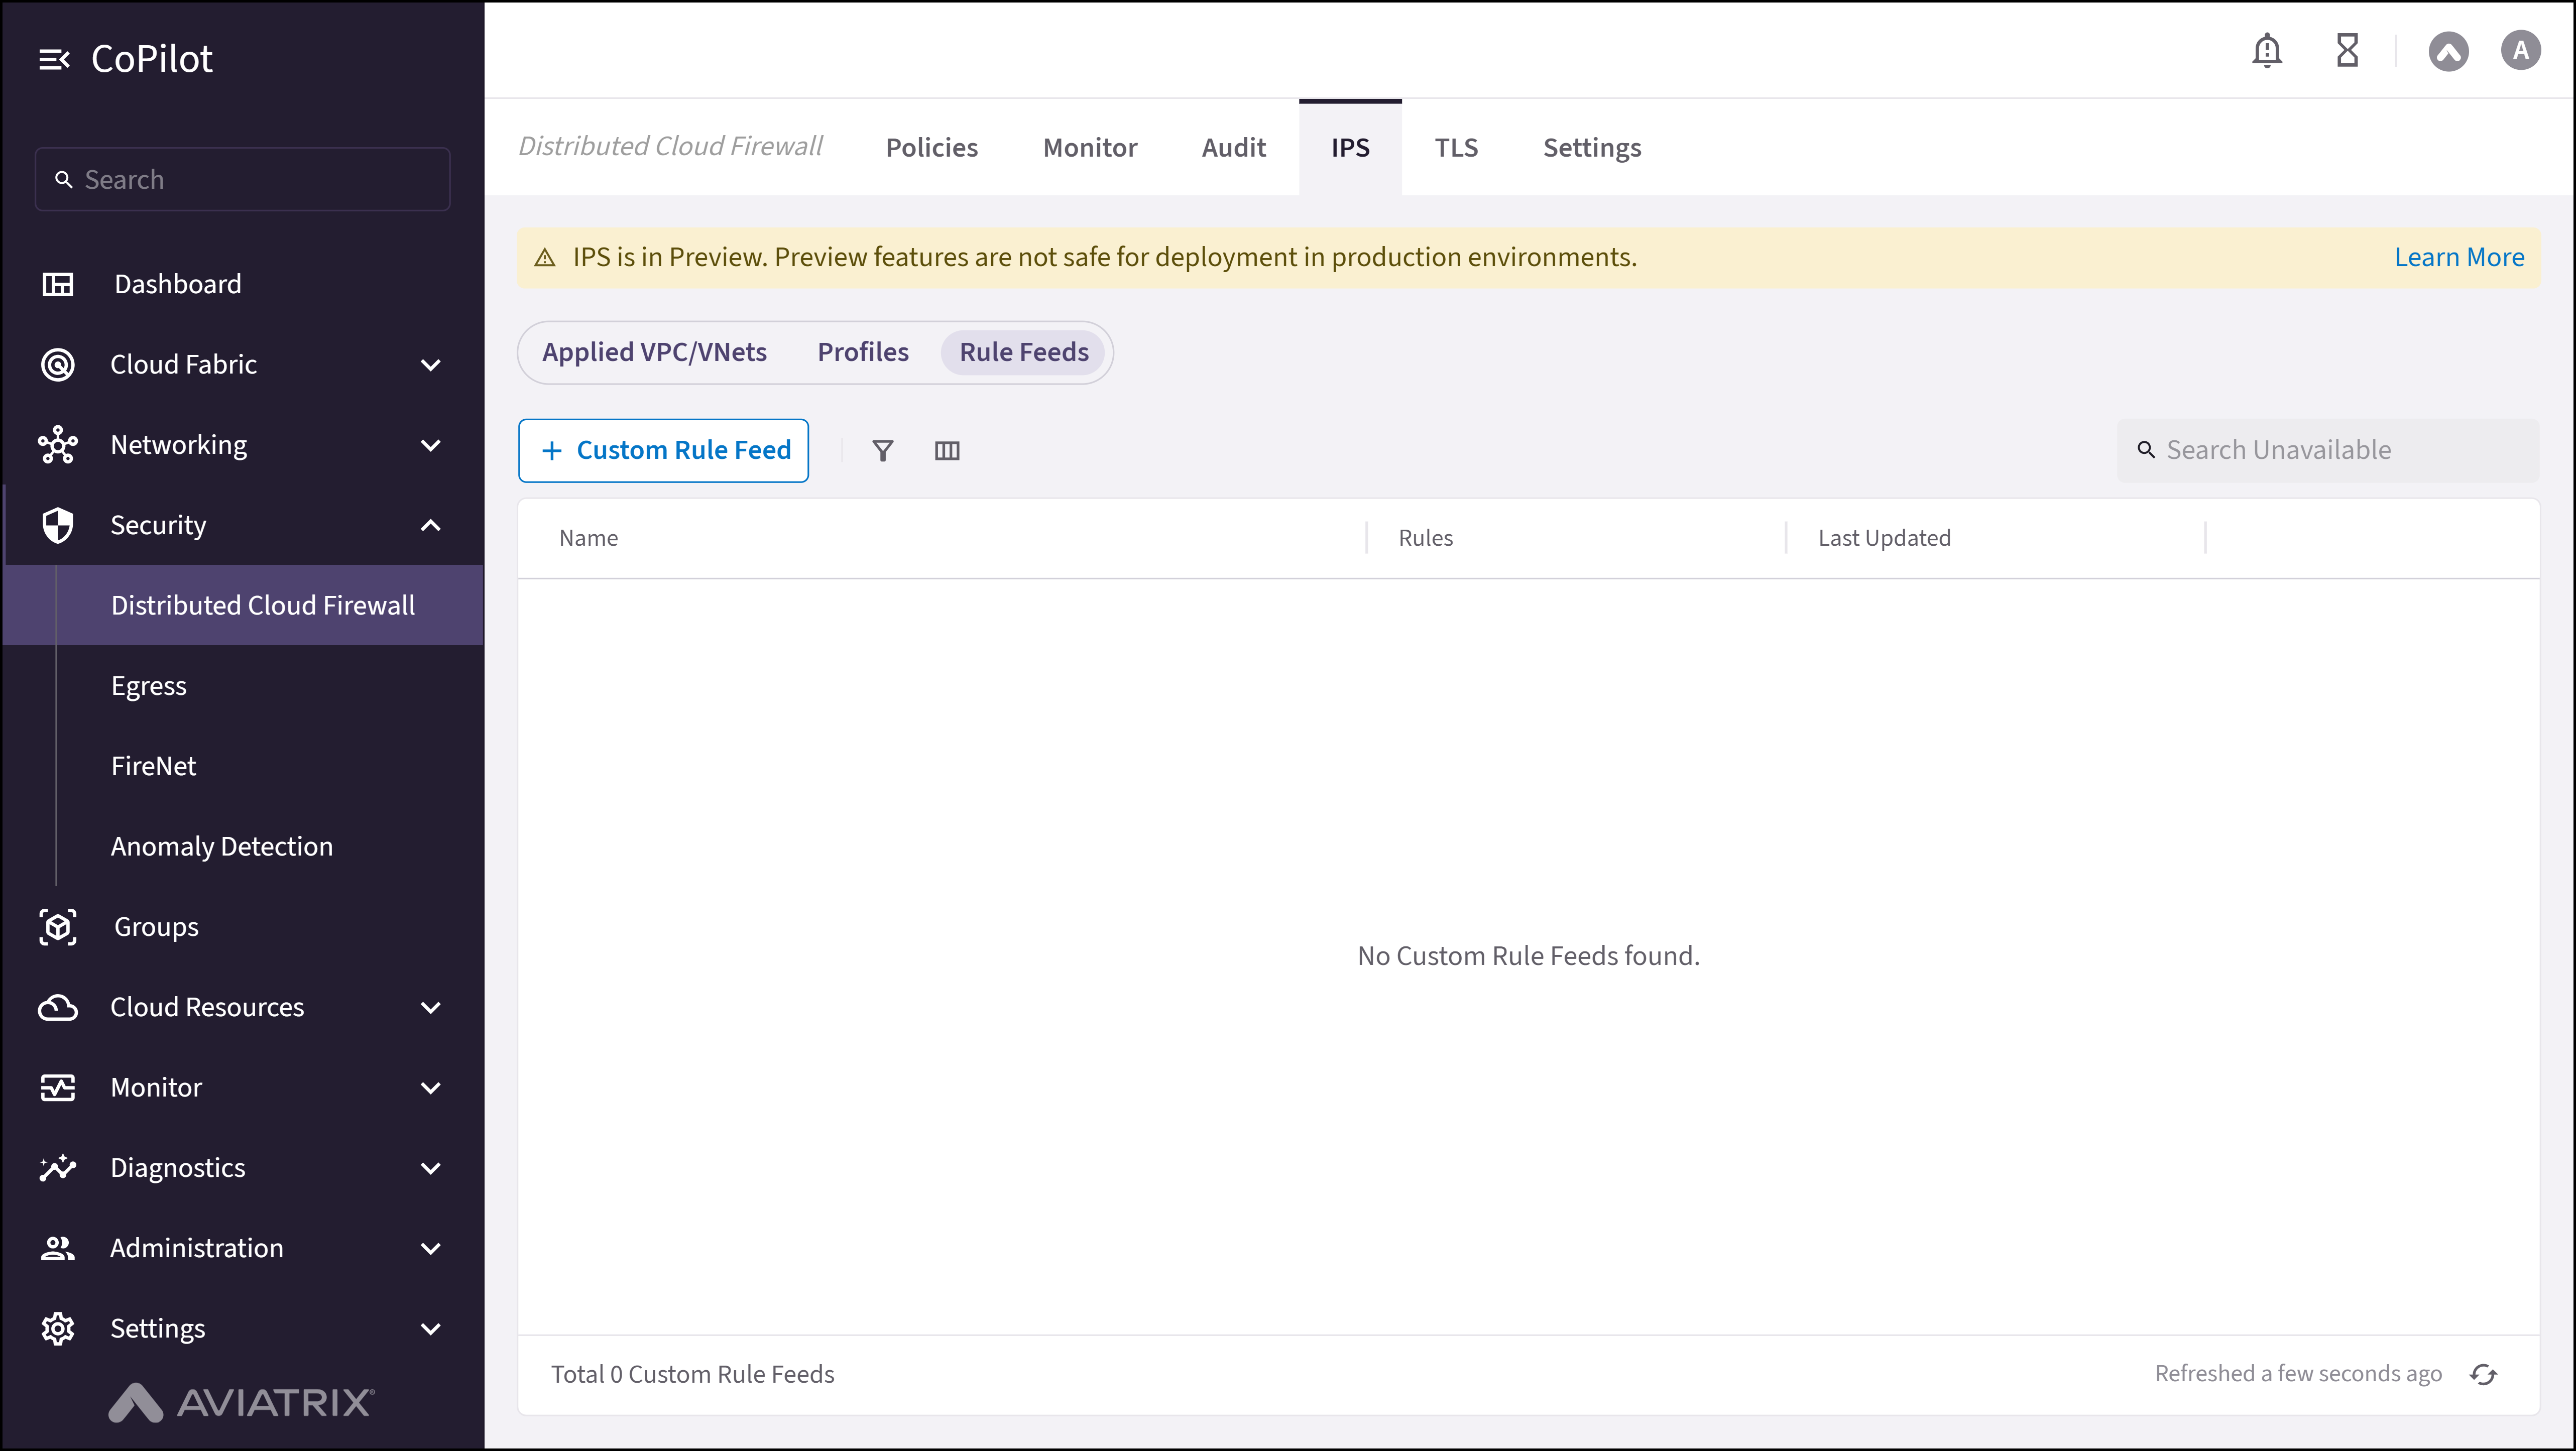Click the Dashboard grid icon
The height and width of the screenshot is (1451, 2576).
(x=58, y=284)
